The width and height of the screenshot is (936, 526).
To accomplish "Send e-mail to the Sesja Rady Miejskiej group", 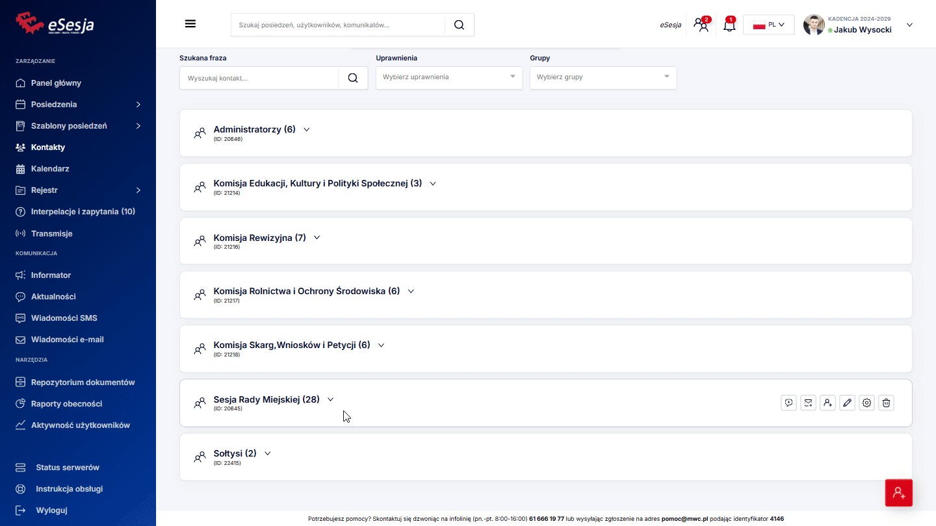I will 808,403.
